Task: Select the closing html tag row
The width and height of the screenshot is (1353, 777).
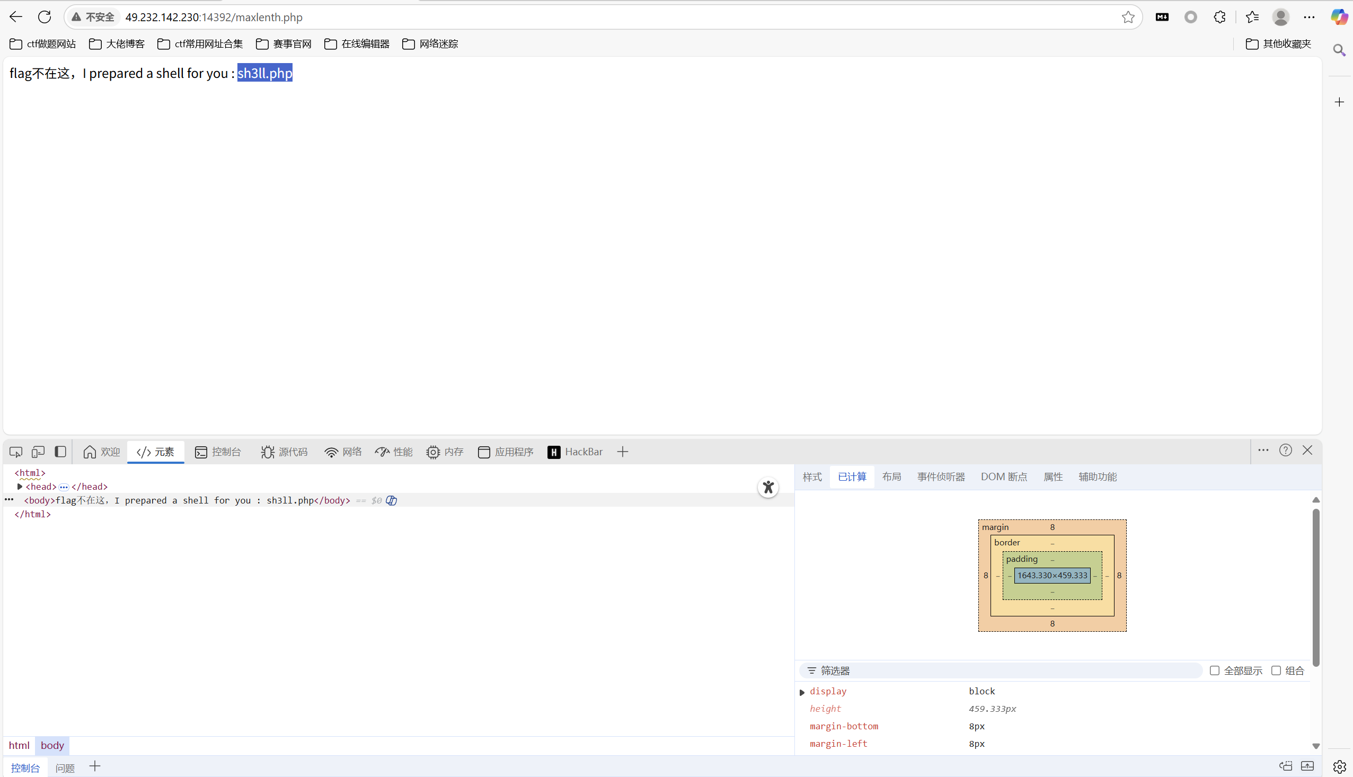Action: (x=32, y=515)
